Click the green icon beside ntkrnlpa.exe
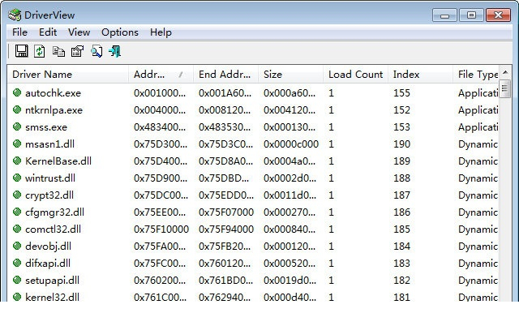519x313 pixels. click(x=17, y=109)
